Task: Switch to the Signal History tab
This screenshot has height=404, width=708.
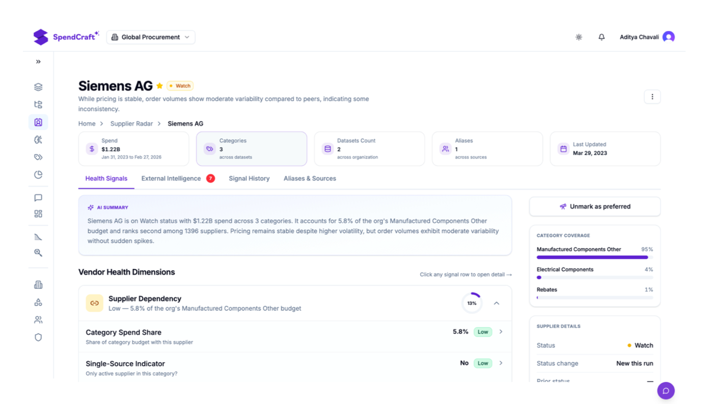Action: tap(249, 179)
